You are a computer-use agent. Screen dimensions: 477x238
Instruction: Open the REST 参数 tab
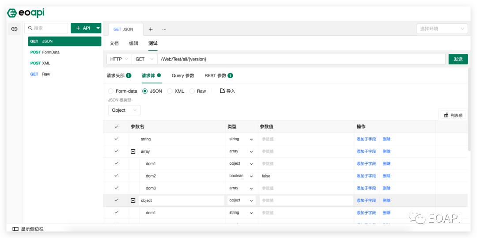(x=219, y=76)
